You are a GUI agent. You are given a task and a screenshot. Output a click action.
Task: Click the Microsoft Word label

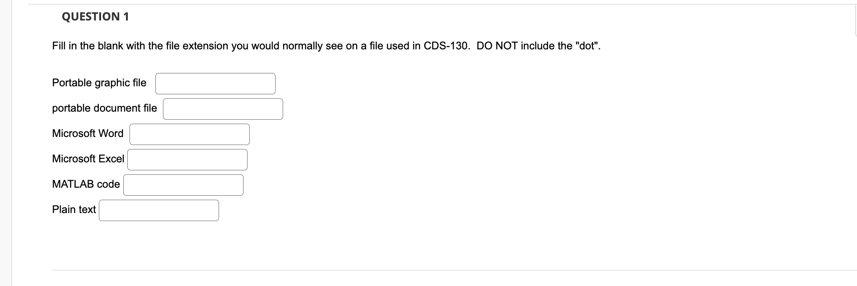(x=87, y=133)
